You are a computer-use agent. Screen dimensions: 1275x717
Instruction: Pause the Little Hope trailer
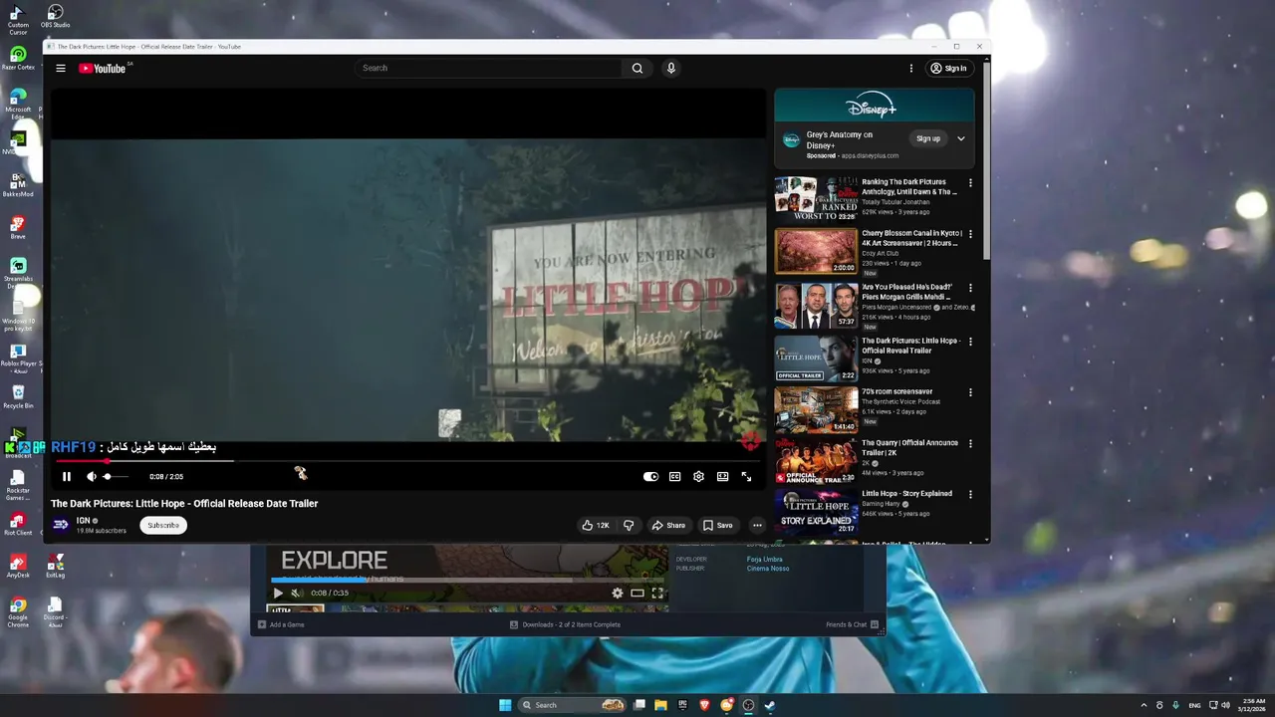tap(67, 477)
